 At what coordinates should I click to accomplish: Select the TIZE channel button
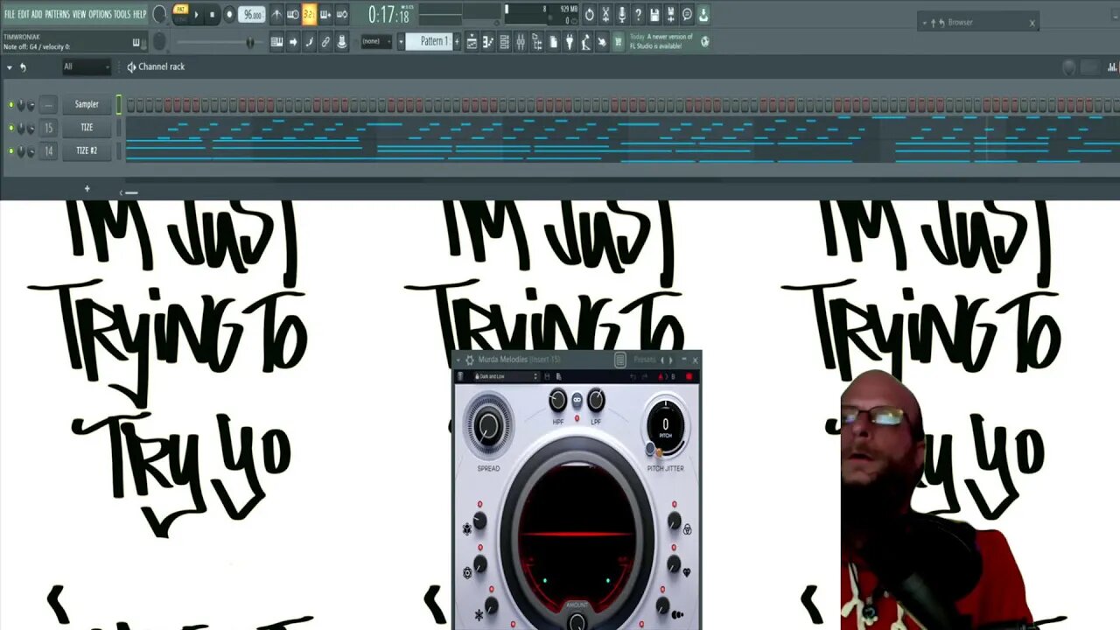(x=87, y=128)
